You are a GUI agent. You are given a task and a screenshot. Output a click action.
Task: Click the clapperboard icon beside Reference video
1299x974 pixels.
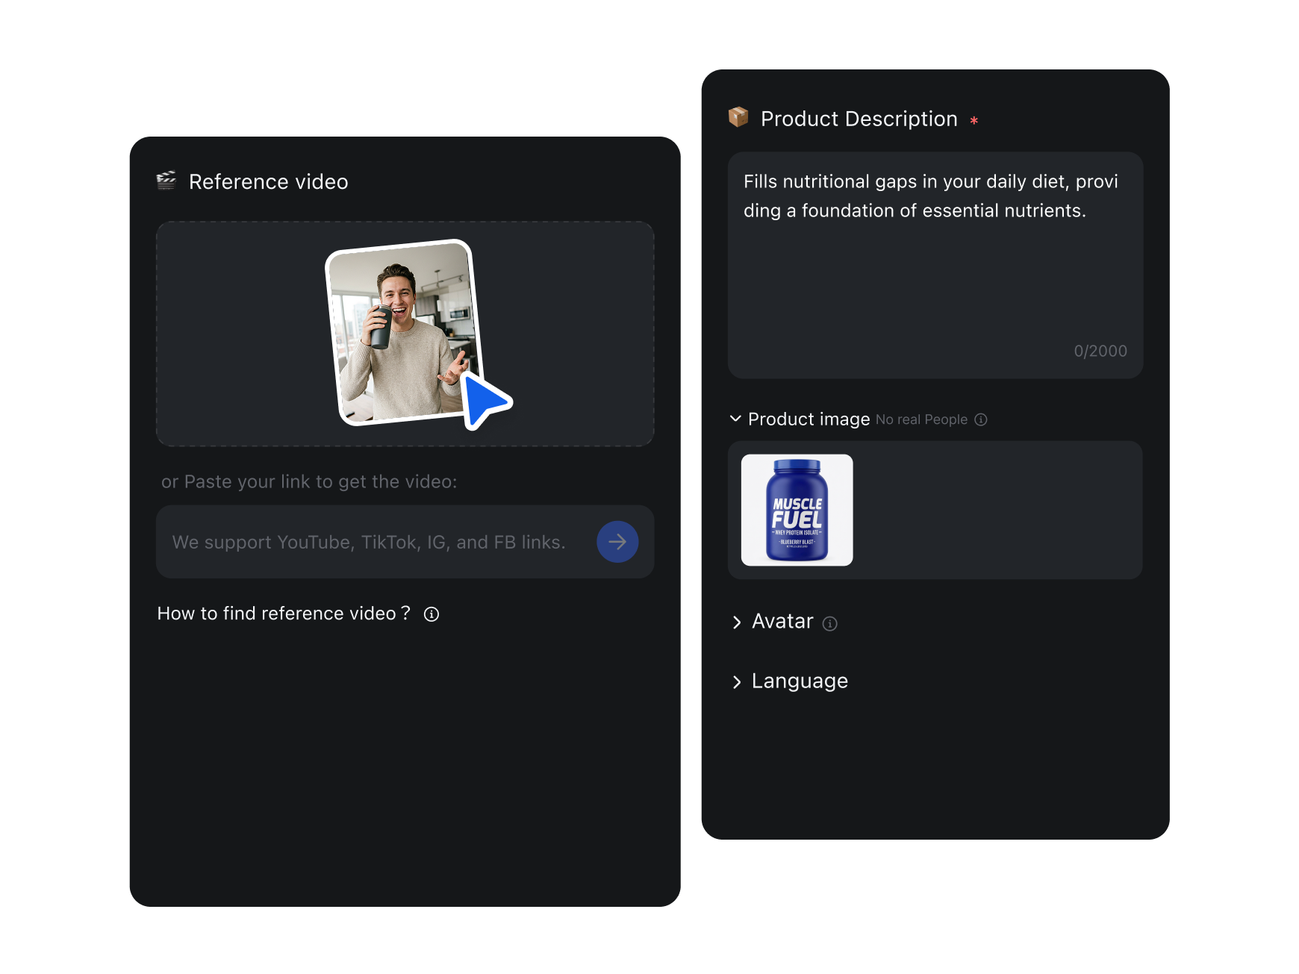(x=166, y=181)
